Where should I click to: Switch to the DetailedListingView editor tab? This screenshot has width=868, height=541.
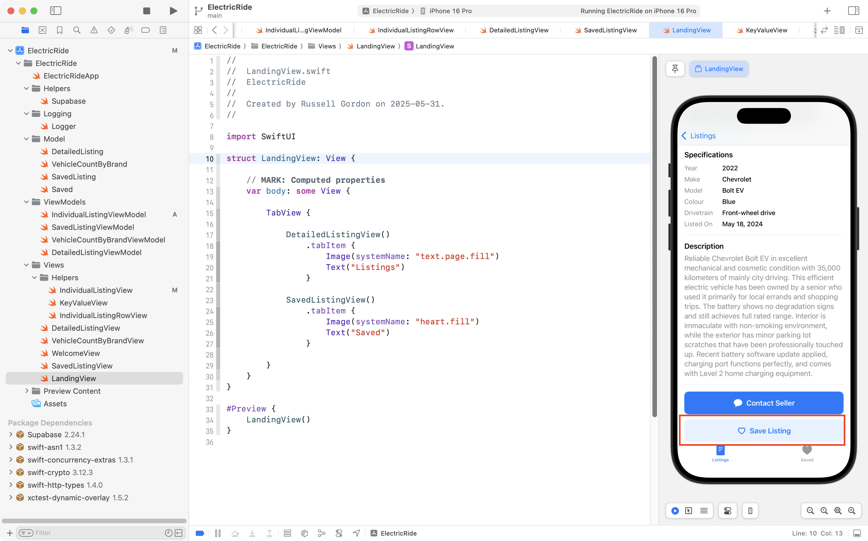coord(519,30)
